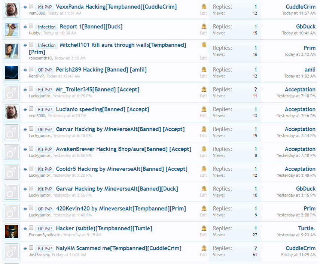Select checkbox for Mitchell101 Kill aura thread
Viewport: 320px width, 264px height.
(x=31, y=44)
